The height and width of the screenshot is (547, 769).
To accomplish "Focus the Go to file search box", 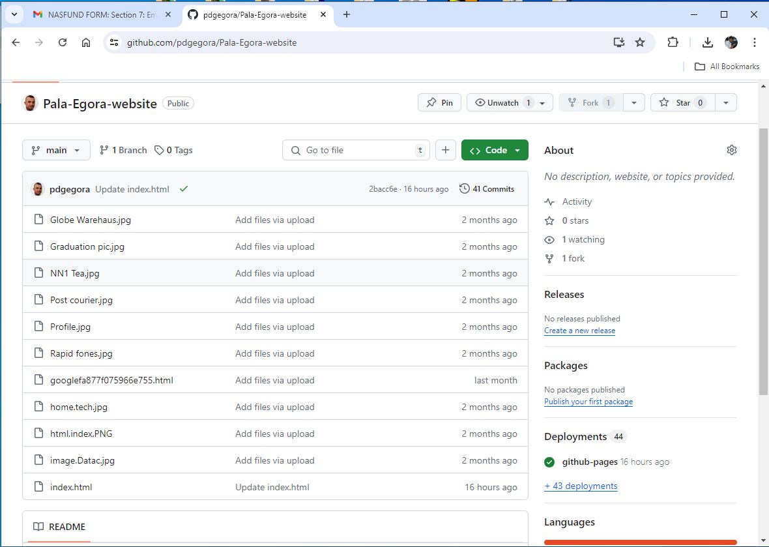I will [x=356, y=150].
